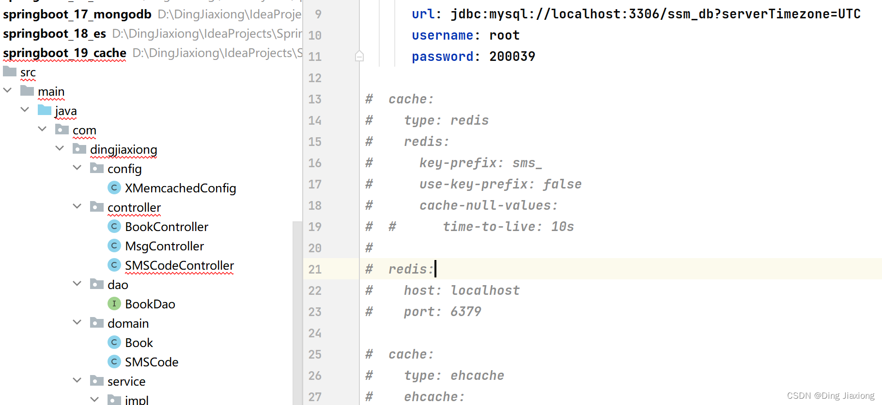Click the SMSCode class icon
Screen dimensions: 882x405
114,362
